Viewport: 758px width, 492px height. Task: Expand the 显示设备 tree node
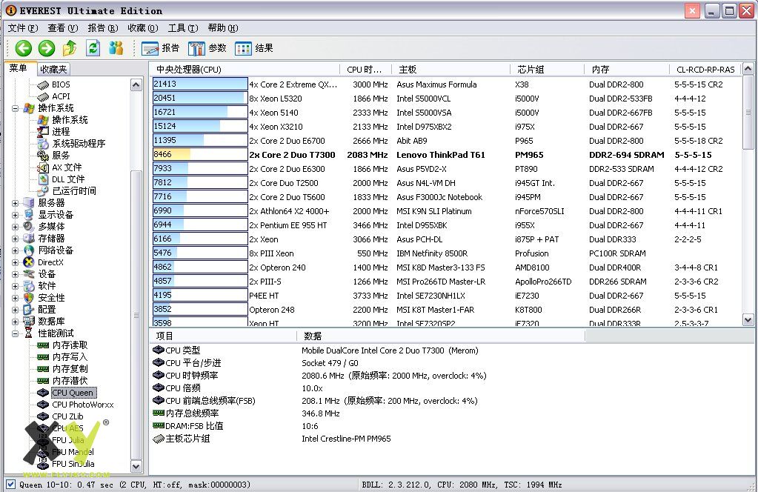point(16,215)
